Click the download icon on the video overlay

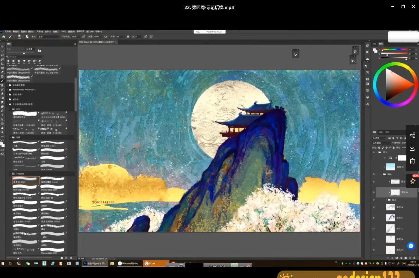coord(412,148)
